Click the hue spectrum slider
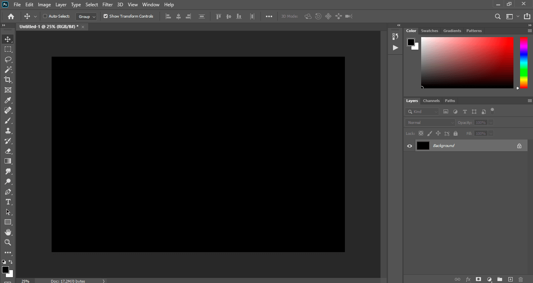Viewport: 533px width, 283px height. coord(524,63)
